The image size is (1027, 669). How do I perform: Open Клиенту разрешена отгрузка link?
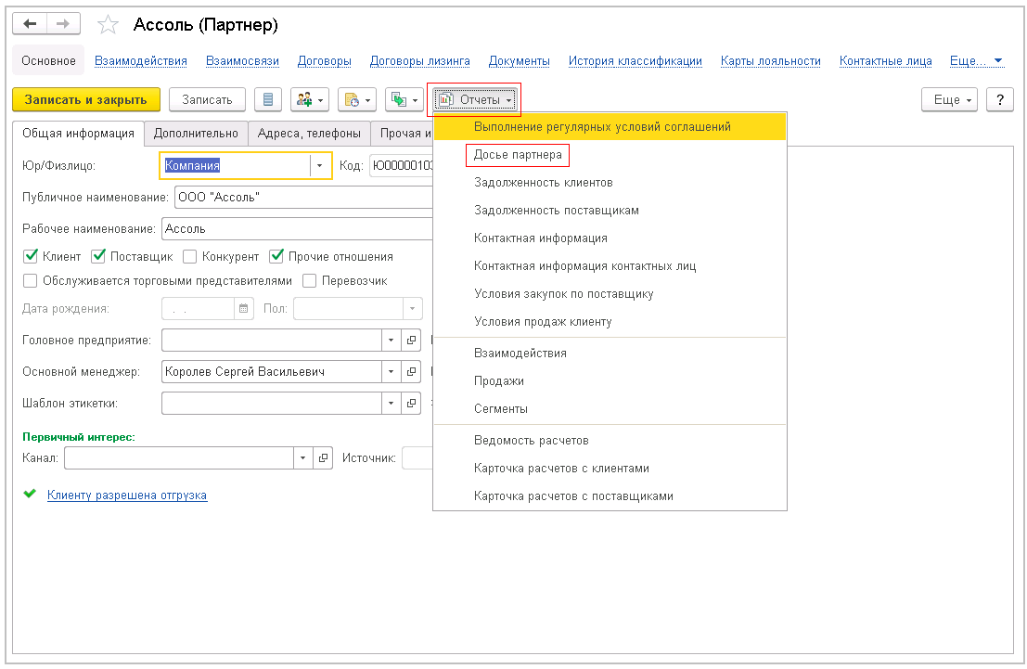[127, 495]
